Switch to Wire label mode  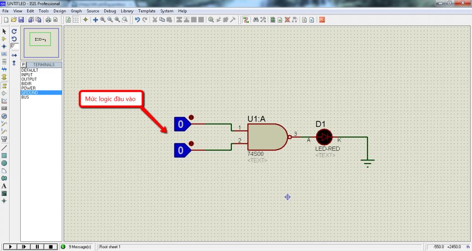pos(4,54)
